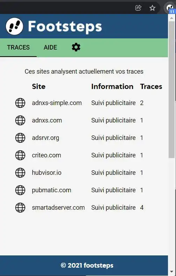Click the Site column header
176x276 pixels.
38,87
